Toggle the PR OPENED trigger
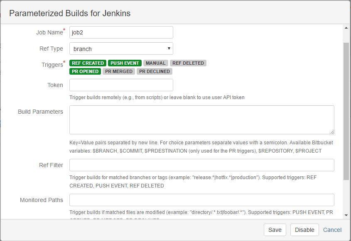The height and width of the screenshot is (241, 351). 85,71
